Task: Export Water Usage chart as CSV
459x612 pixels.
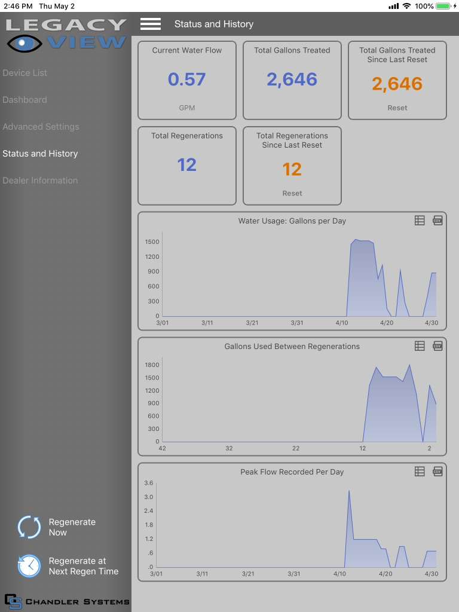Action: (x=437, y=221)
